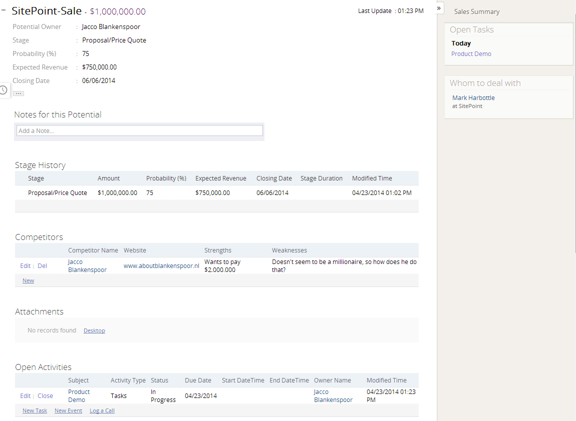Click the Amount column header
The height and width of the screenshot is (421, 576).
[x=108, y=178]
